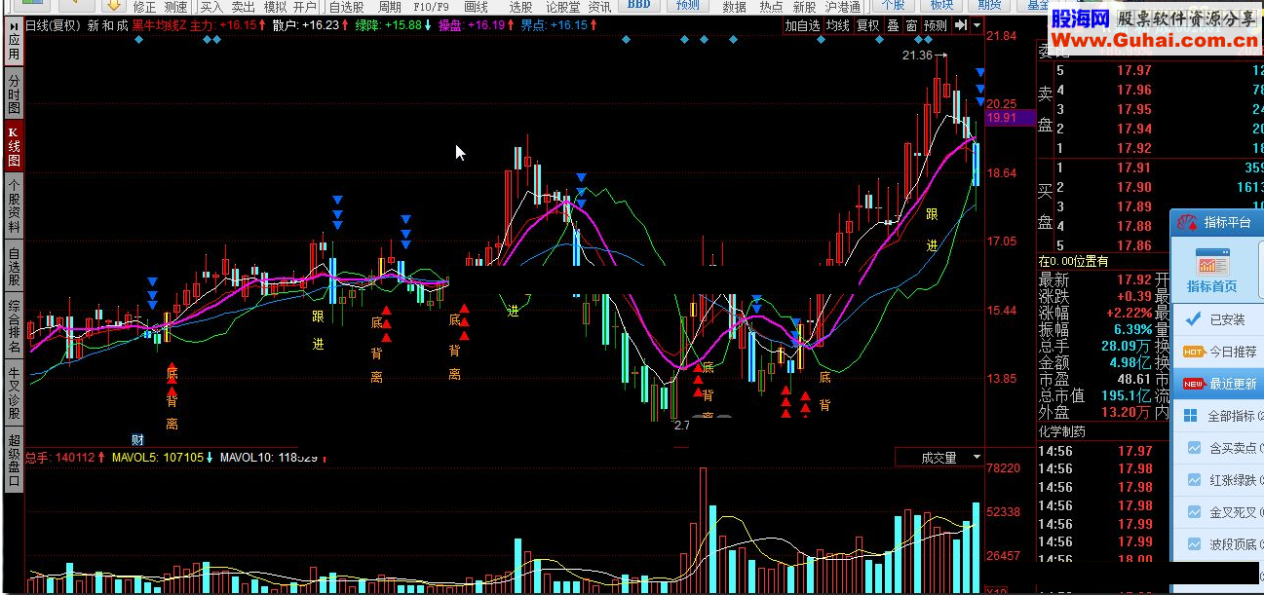Click 主力 value +16.15 in indicator header
Image resolution: width=1264 pixels, height=595 pixels.
coord(238,25)
